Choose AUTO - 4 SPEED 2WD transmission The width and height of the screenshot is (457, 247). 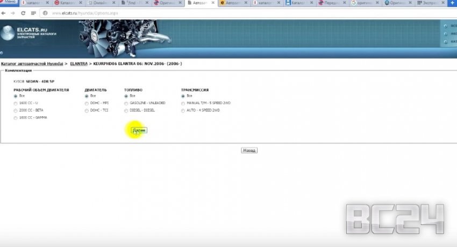click(183, 110)
